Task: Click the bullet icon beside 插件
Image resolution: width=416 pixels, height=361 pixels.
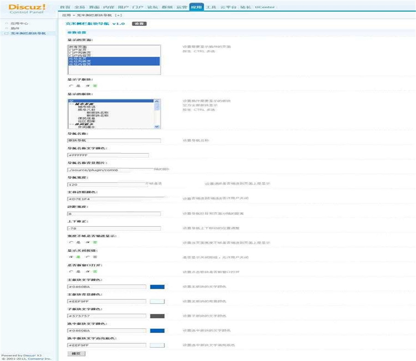Action: [6, 28]
